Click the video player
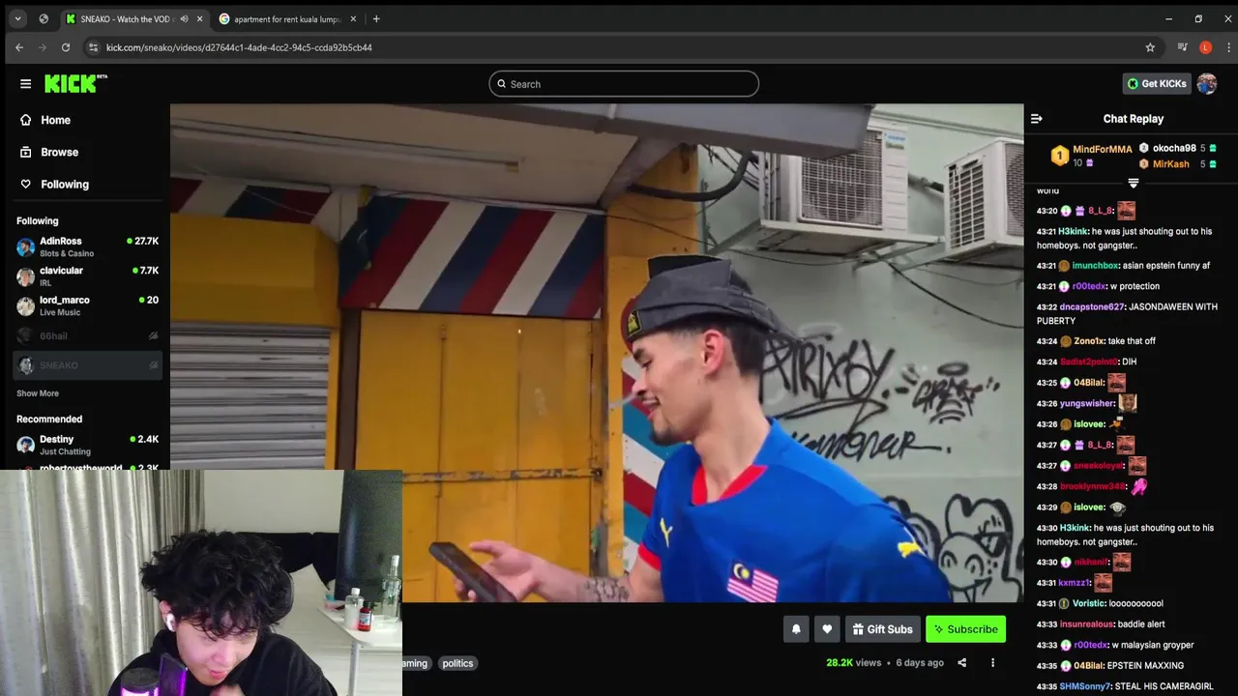1238x696 pixels. pyautogui.click(x=597, y=353)
